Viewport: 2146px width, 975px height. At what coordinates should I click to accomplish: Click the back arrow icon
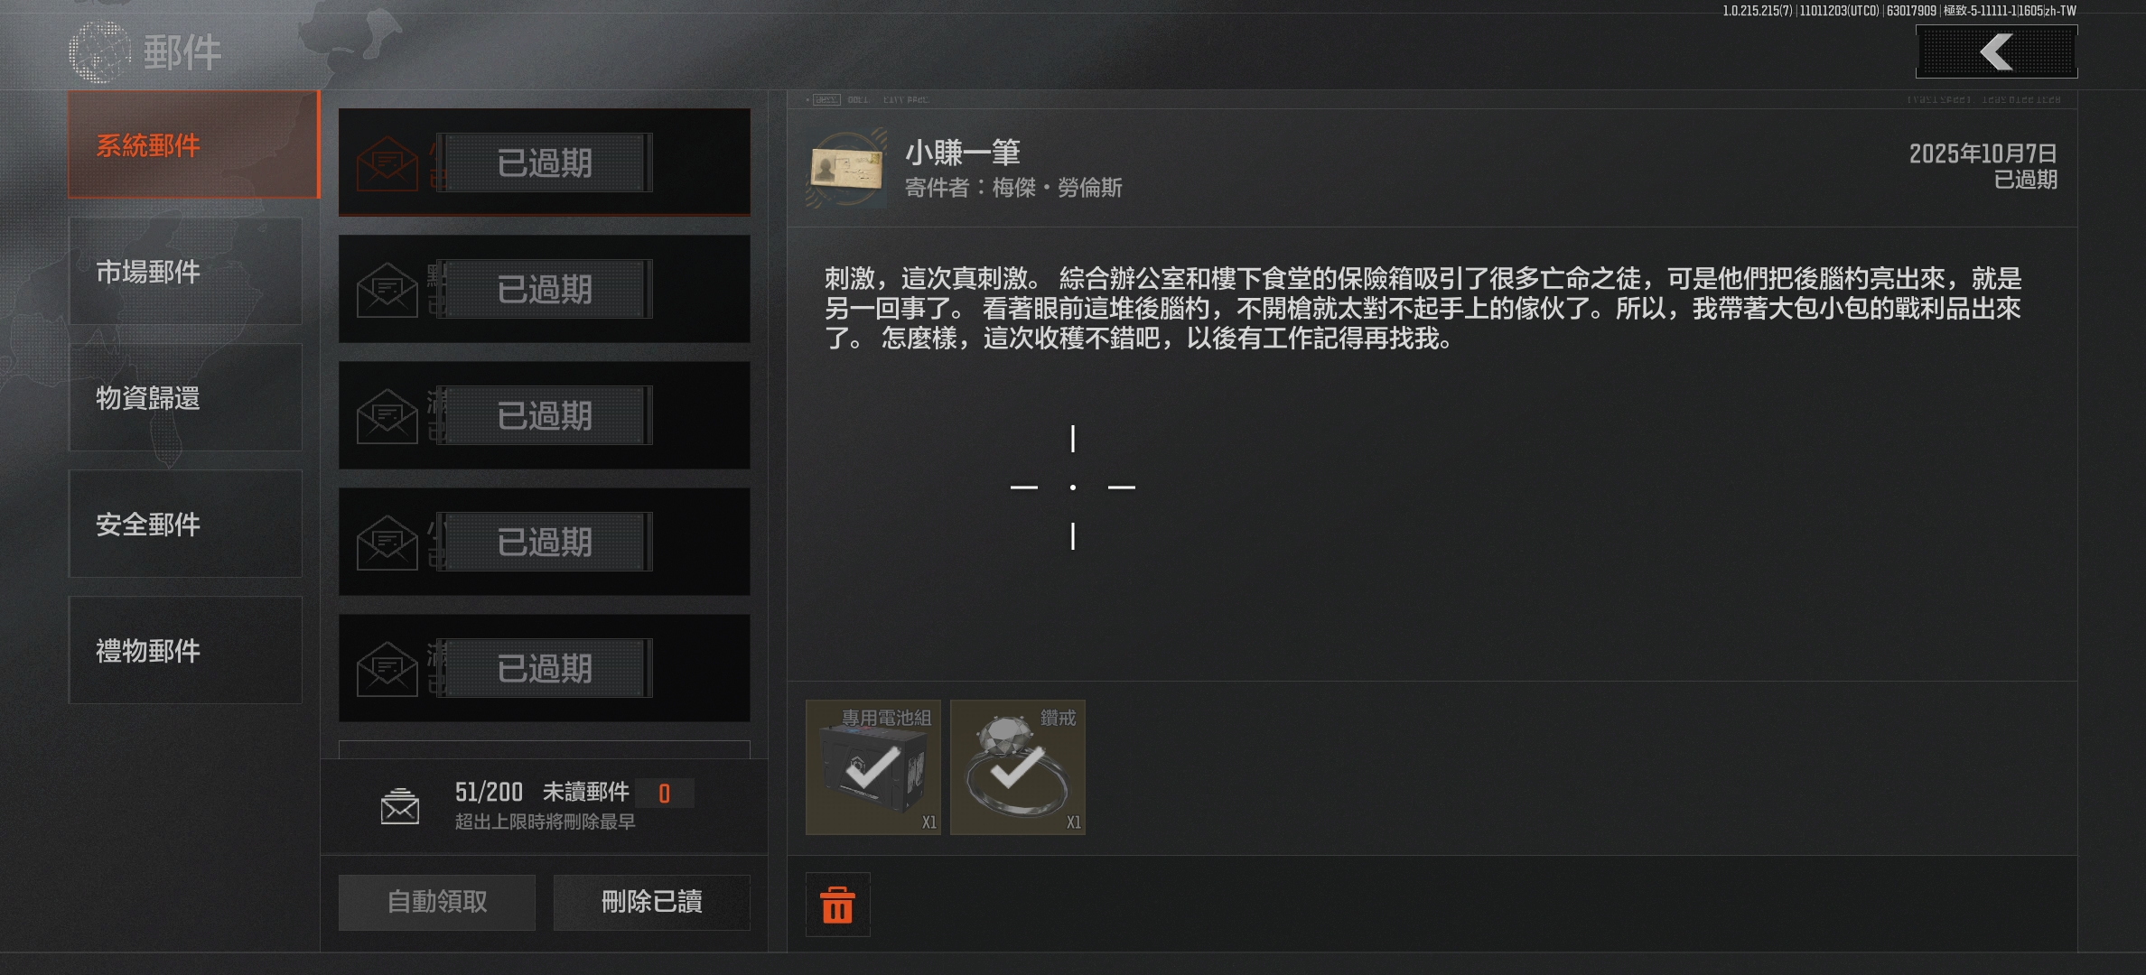[1996, 51]
